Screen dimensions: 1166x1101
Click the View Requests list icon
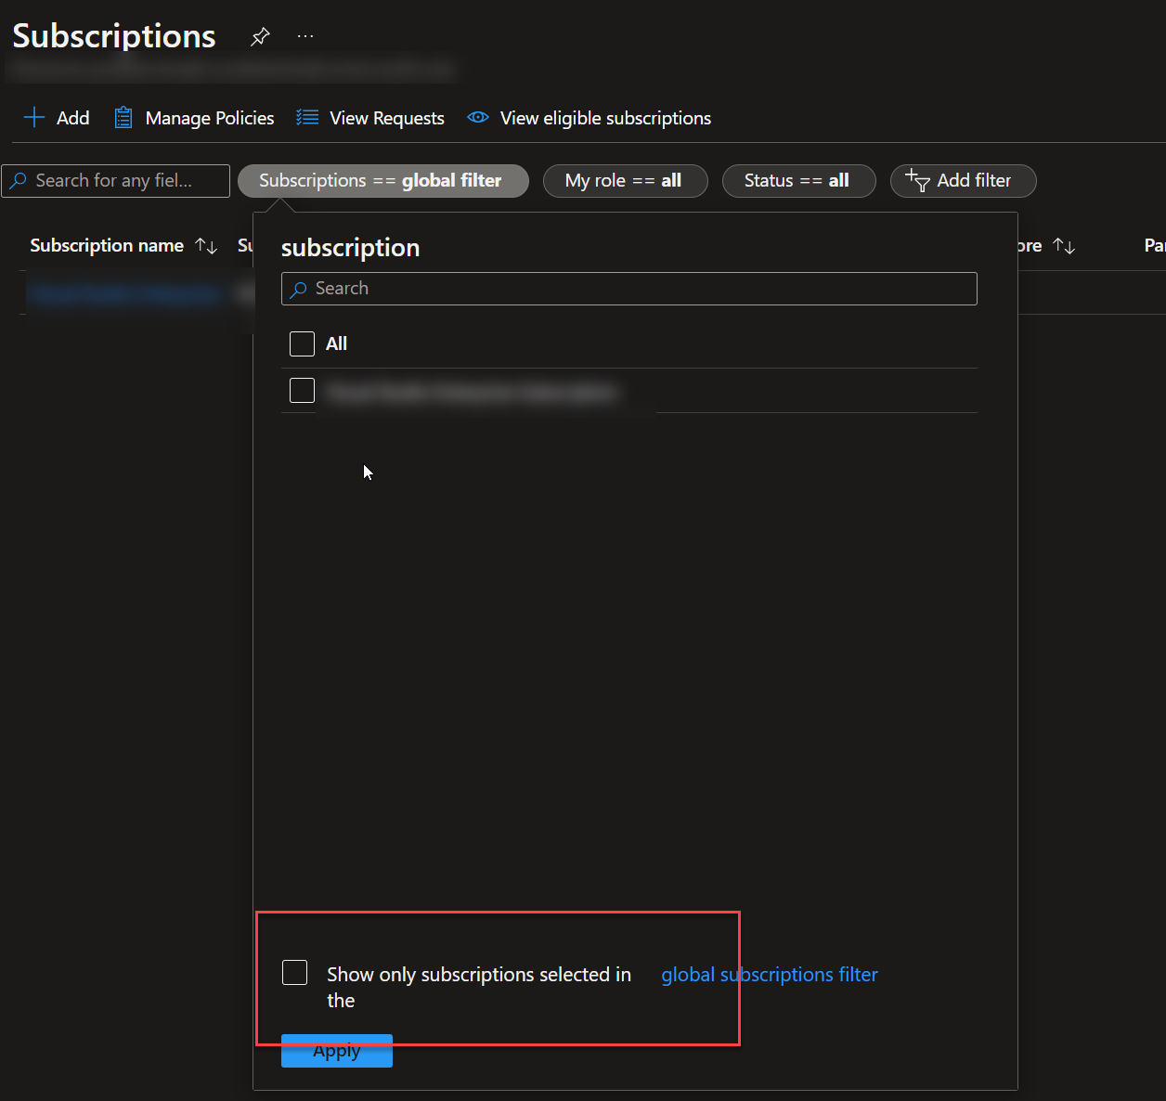pyautogui.click(x=306, y=117)
